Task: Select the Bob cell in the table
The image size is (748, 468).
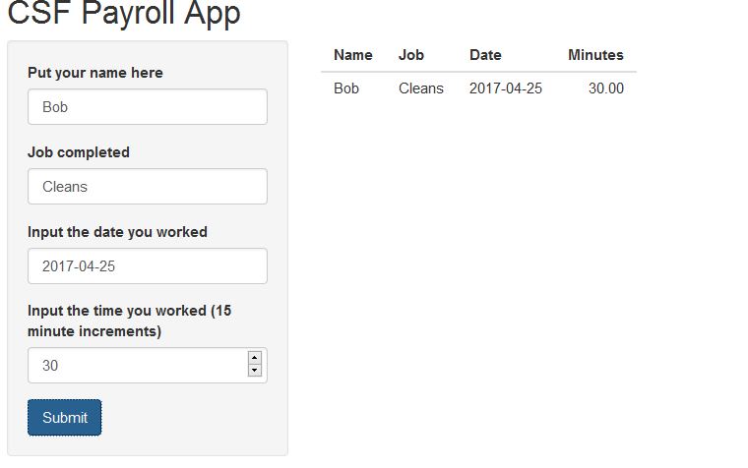Action: [x=346, y=88]
